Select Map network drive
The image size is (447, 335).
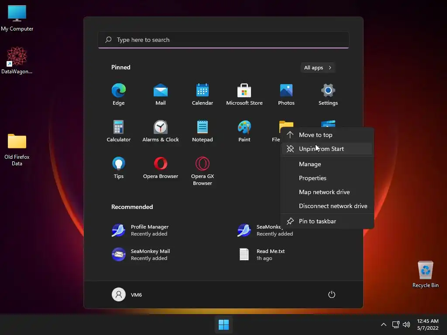click(327, 192)
